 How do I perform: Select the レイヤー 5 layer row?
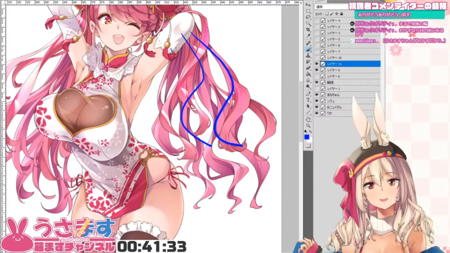pyautogui.click(x=348, y=39)
